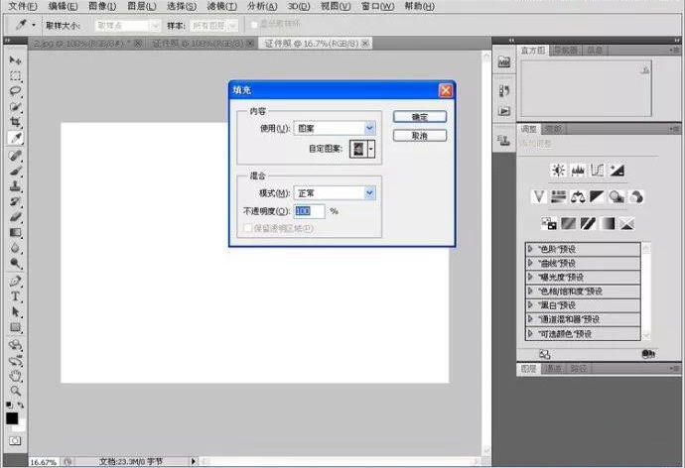Click the black foreground color swatch

(12, 417)
